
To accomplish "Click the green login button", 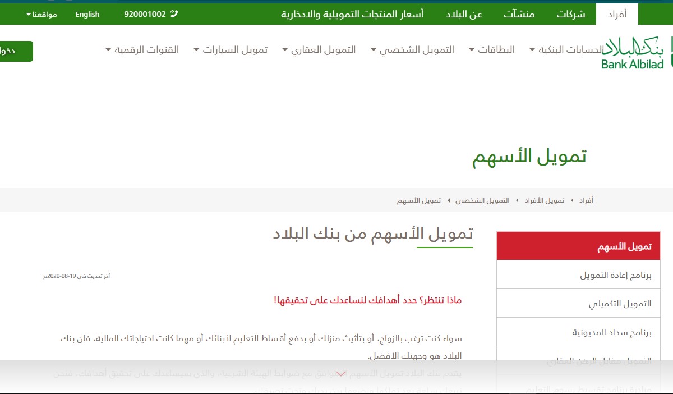I will pos(16,51).
